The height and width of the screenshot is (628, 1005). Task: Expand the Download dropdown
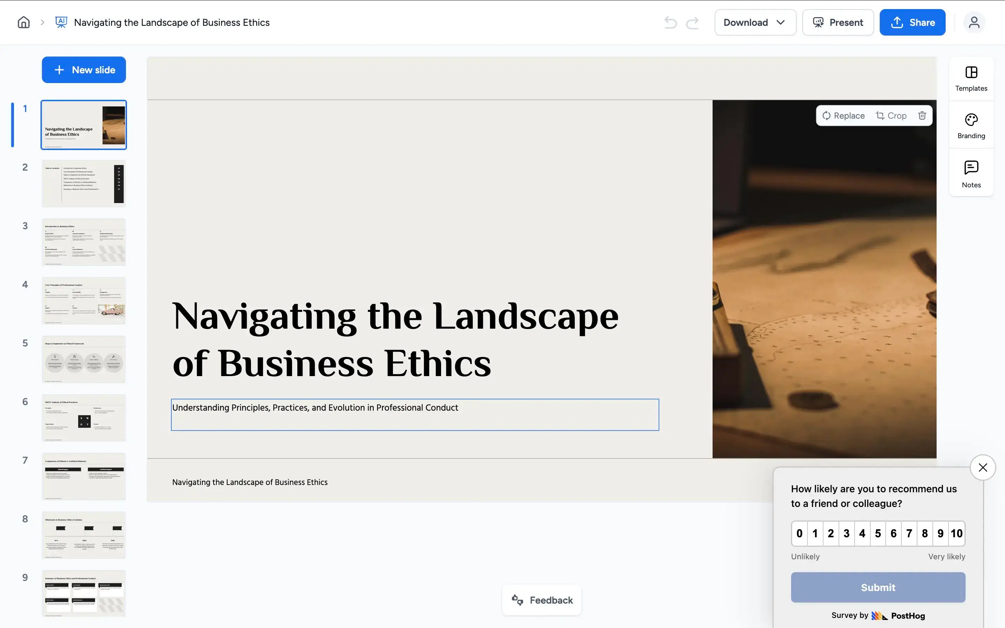coord(754,22)
